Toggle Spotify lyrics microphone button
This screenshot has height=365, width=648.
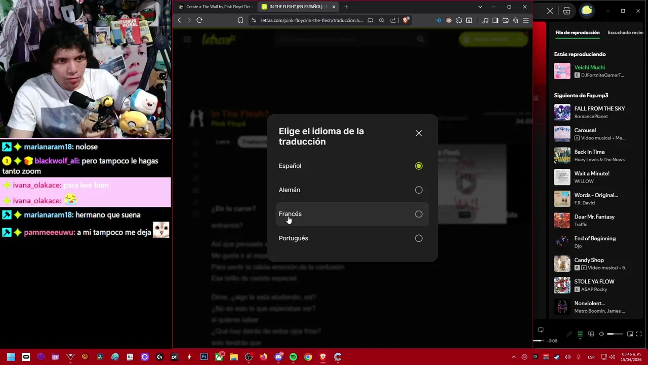pos(570,334)
